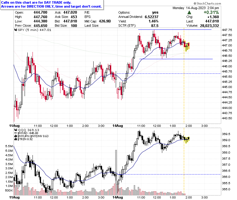Image resolution: width=237 pixels, height=200 pixels.
Task: Click the Low value 444.380
Action: (40, 21)
